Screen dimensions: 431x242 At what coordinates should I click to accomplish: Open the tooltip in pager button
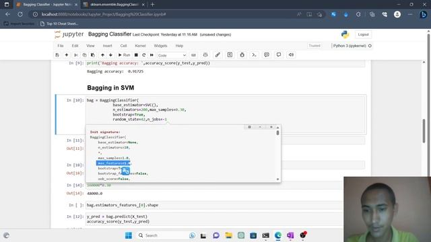pos(249,127)
